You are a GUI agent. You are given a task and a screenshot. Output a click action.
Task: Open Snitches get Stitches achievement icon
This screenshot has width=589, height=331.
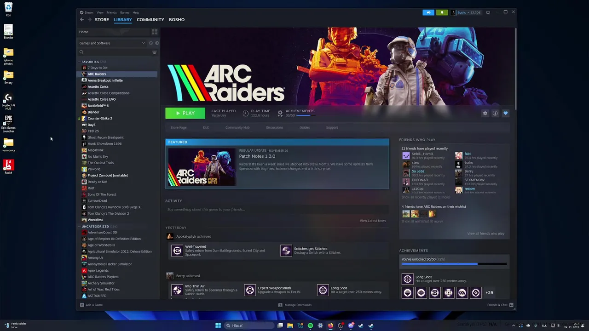286,251
